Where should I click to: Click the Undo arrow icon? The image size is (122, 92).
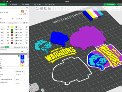pos(7,2)
